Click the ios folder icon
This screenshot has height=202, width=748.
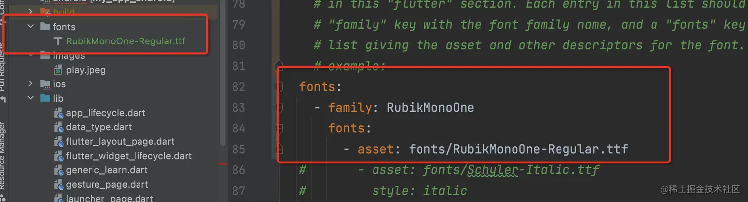pos(45,84)
